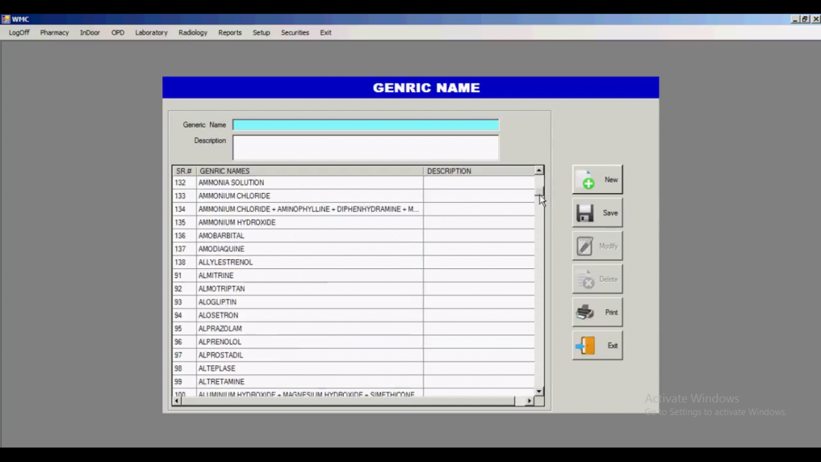This screenshot has height=462, width=821.
Task: Open the Radiology menu
Action: pos(192,32)
